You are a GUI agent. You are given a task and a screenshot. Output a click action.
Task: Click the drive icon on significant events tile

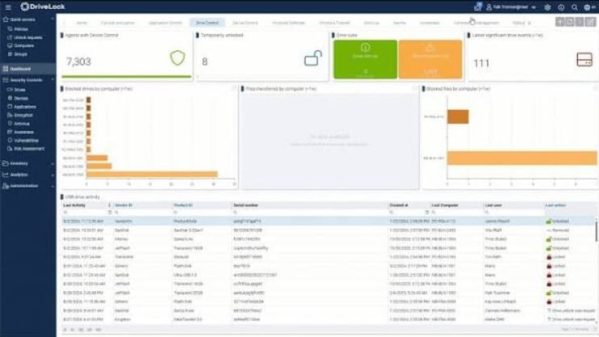(584, 60)
